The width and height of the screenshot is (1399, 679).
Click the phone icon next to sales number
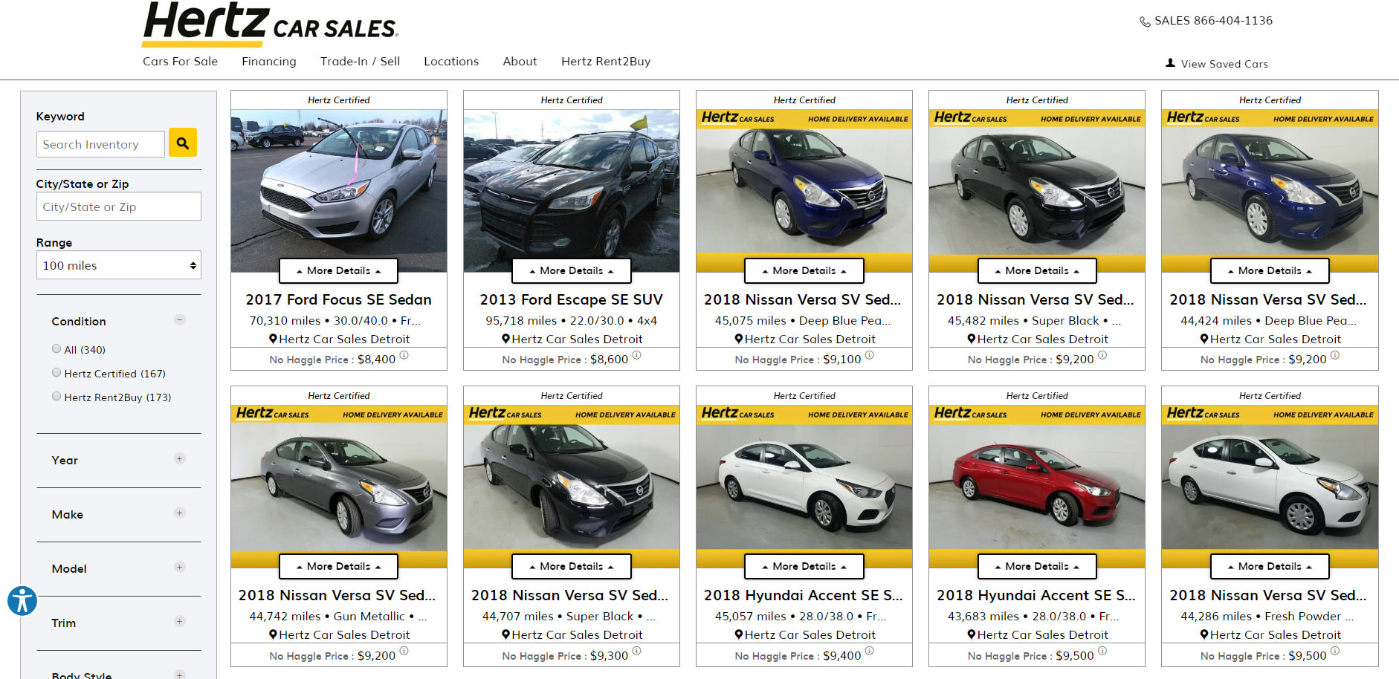coord(1145,22)
